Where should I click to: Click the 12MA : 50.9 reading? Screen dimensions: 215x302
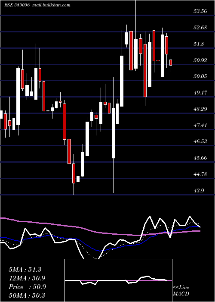click(x=27, y=278)
